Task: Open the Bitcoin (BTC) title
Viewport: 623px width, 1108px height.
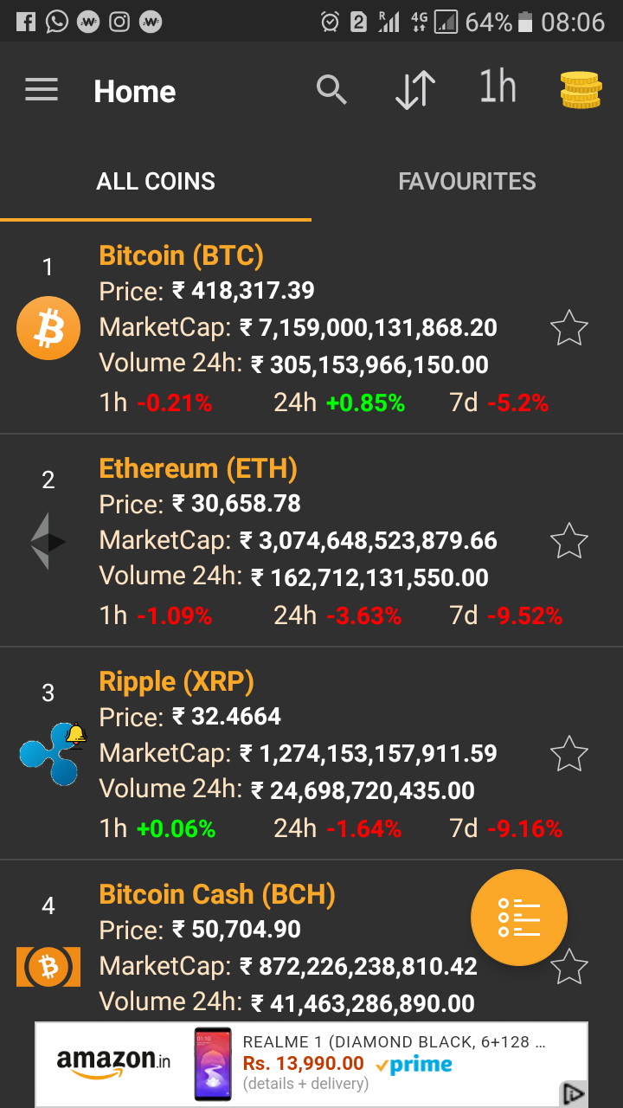Action: pos(182,255)
